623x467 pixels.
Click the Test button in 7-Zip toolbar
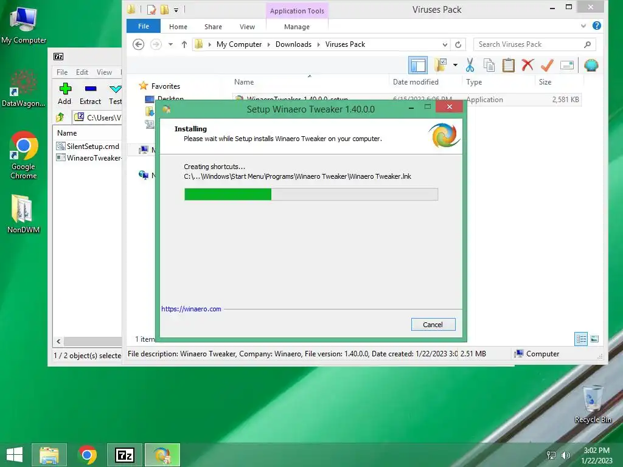pos(115,94)
